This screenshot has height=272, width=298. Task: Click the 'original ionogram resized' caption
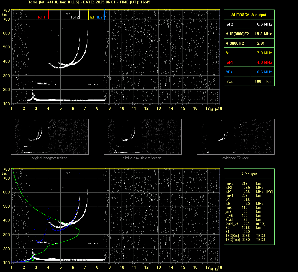coord(50,158)
